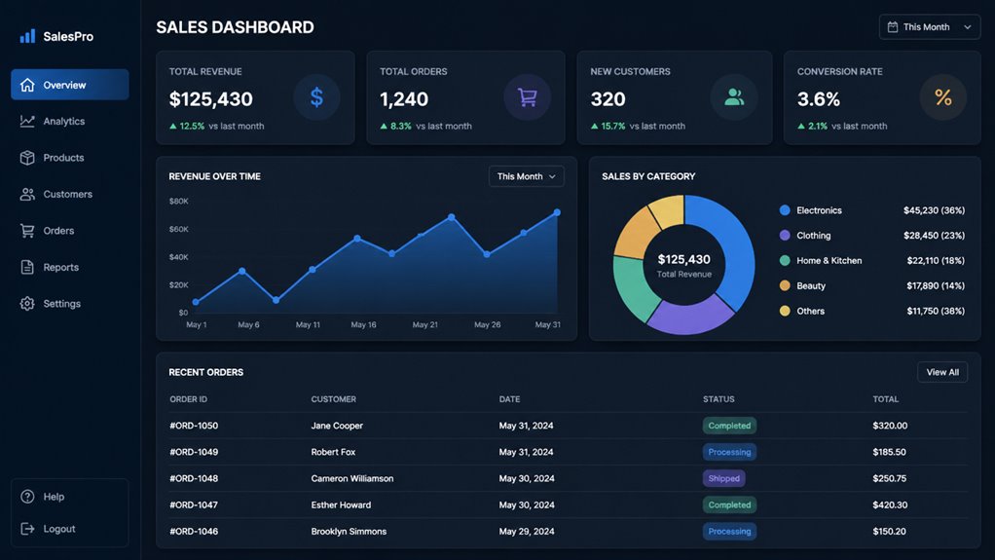Viewport: 995px width, 560px height.
Task: Click the 1,240 Total Orders value
Action: [x=404, y=99]
